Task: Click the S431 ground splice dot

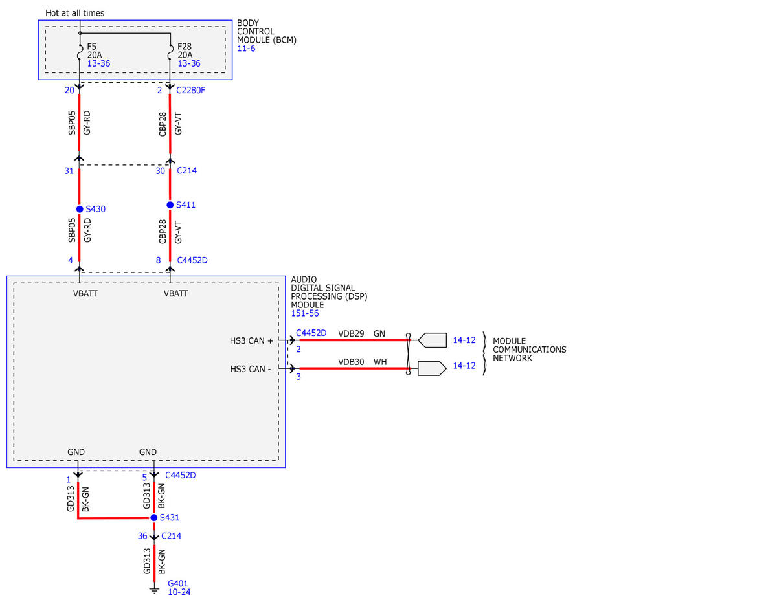Action: 153,518
